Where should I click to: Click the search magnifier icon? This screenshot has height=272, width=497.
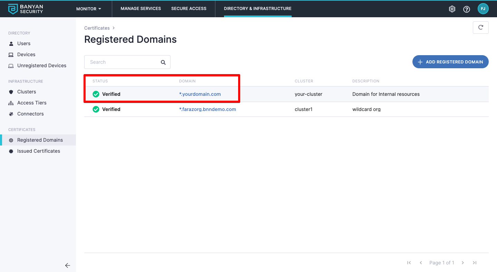click(x=163, y=62)
